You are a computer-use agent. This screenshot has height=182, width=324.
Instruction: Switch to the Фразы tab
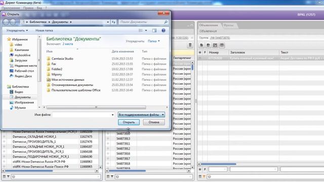(x=228, y=25)
